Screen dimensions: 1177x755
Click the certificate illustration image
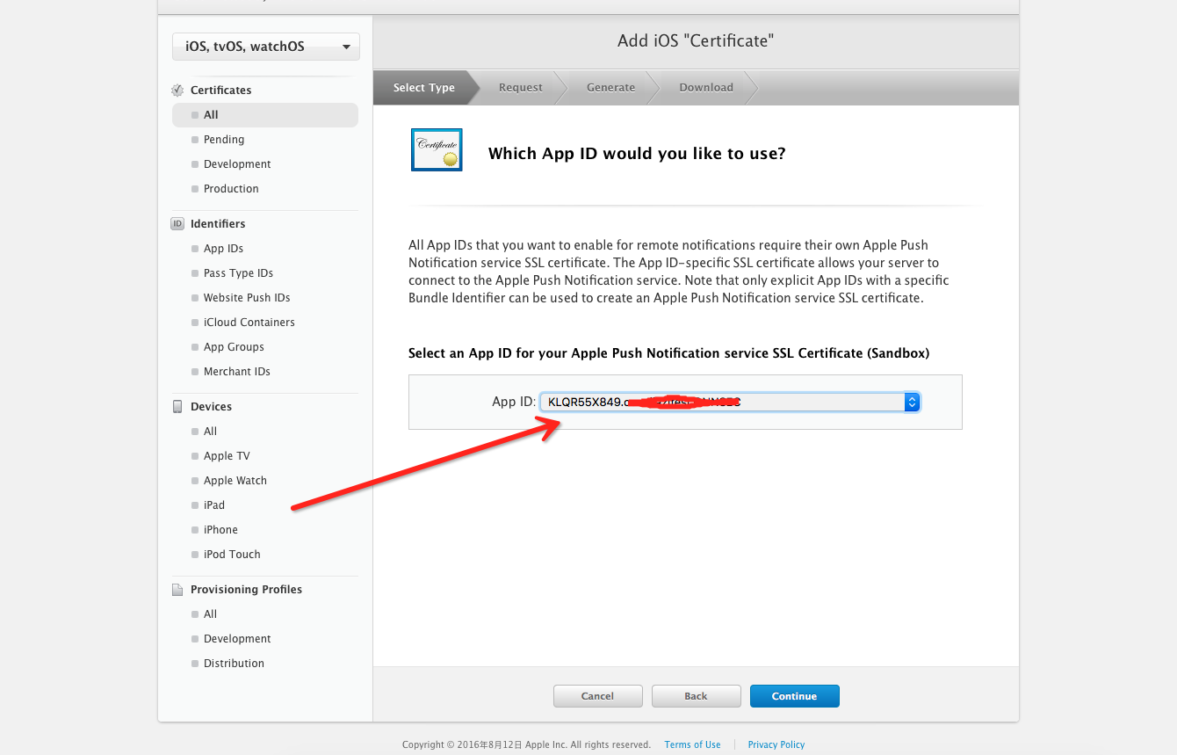tap(437, 149)
